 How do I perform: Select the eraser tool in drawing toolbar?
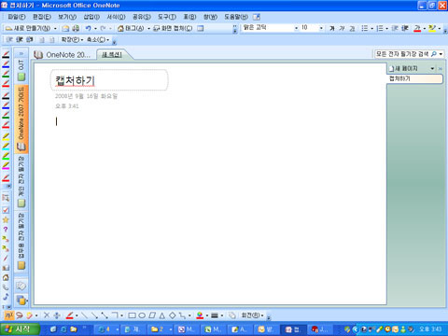pos(30,315)
